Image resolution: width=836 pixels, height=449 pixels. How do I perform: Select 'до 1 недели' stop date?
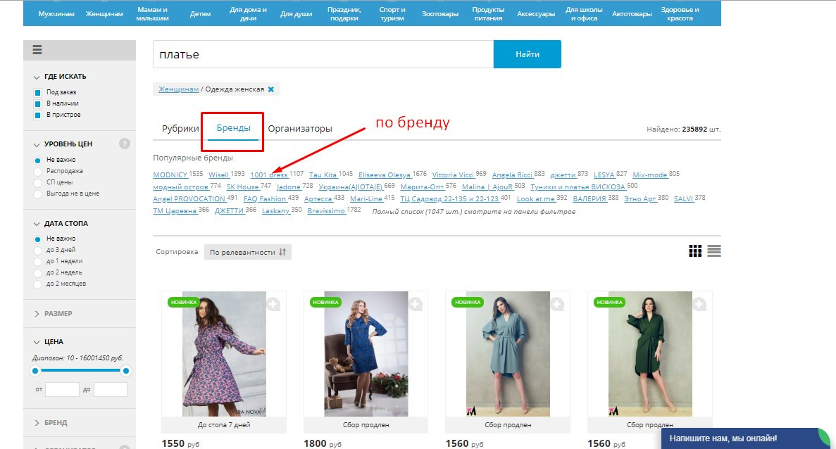click(x=37, y=262)
